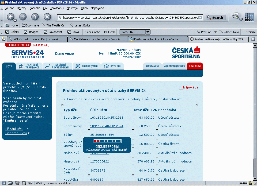Screen dimensions: 257x186
Task: Go back with the Back arrow button
Action: coord(10,17)
